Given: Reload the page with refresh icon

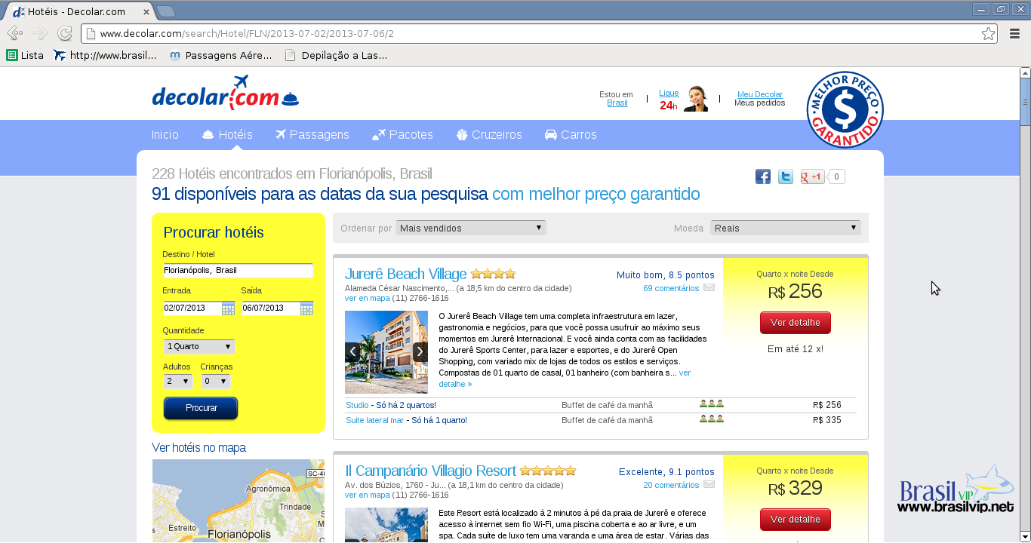Looking at the screenshot, I should (65, 33).
